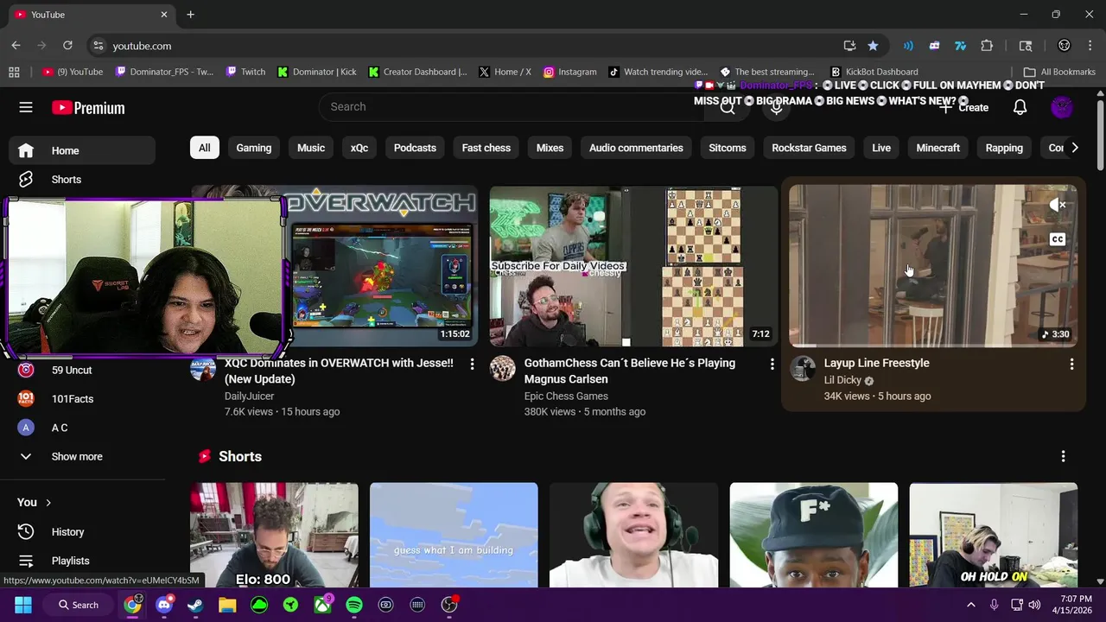Select the Podcasts filter chip
Image resolution: width=1106 pixels, height=622 pixels.
coord(415,148)
